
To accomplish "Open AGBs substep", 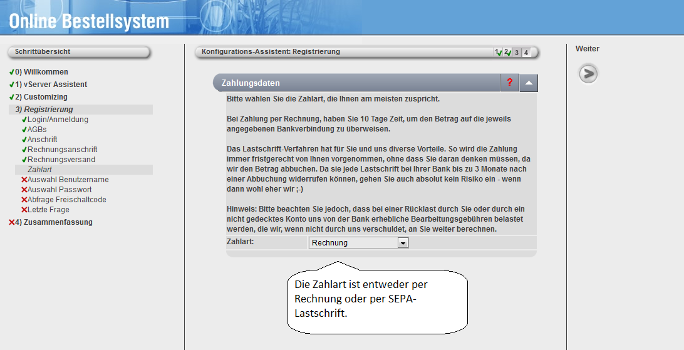I will pos(37,130).
